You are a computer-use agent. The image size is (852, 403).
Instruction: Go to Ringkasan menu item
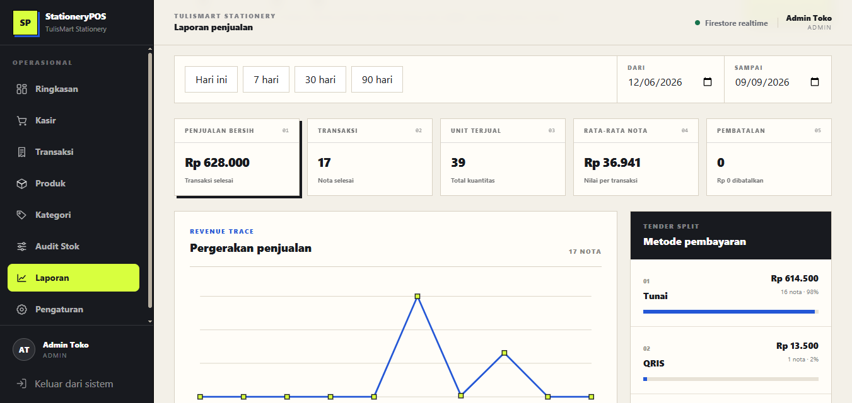point(73,89)
